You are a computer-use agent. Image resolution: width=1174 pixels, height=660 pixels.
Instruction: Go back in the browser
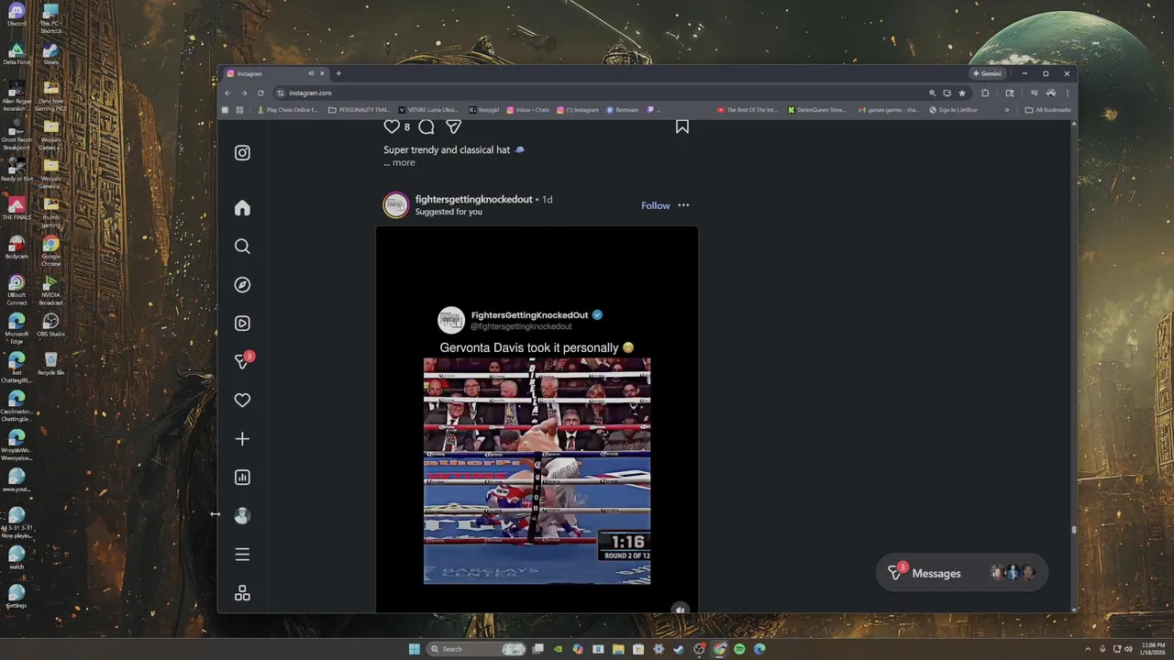[227, 93]
